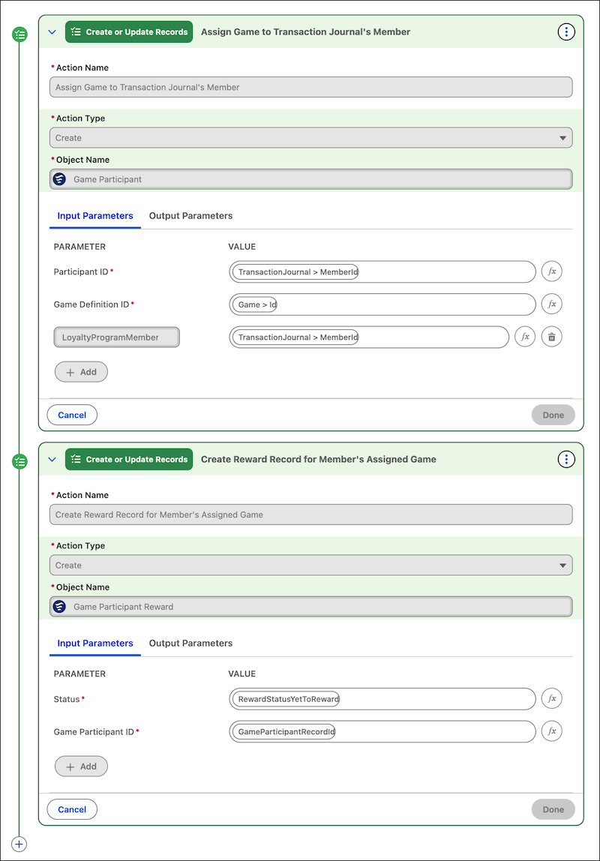Click the Create or Update Records badge on Assign Game card
600x861 pixels.
pyautogui.click(x=129, y=31)
